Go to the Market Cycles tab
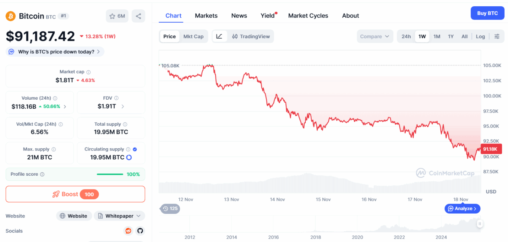The height and width of the screenshot is (242, 508). [x=308, y=16]
